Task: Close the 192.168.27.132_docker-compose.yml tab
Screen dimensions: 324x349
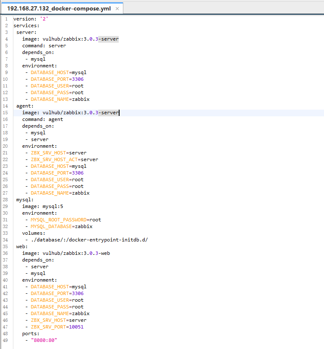Action: coord(117,9)
